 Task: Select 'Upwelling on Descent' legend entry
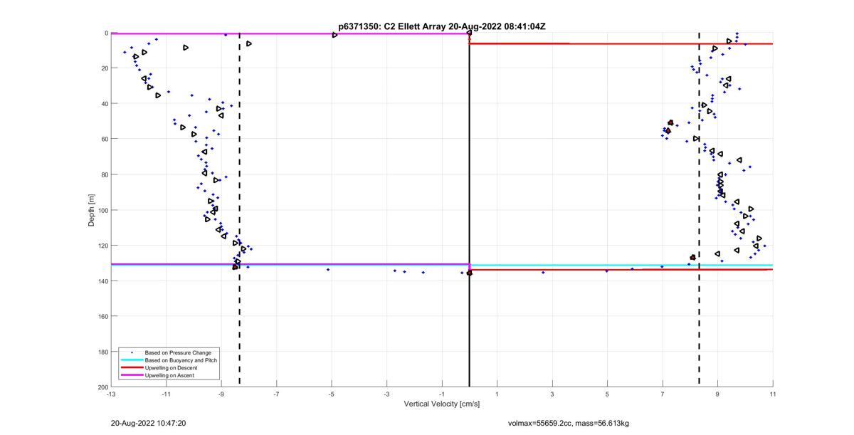[x=172, y=367]
